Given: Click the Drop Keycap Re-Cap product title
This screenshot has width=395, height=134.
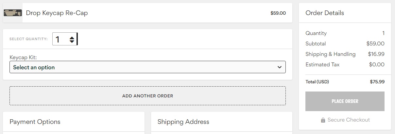Looking at the screenshot, I should pos(57,13).
